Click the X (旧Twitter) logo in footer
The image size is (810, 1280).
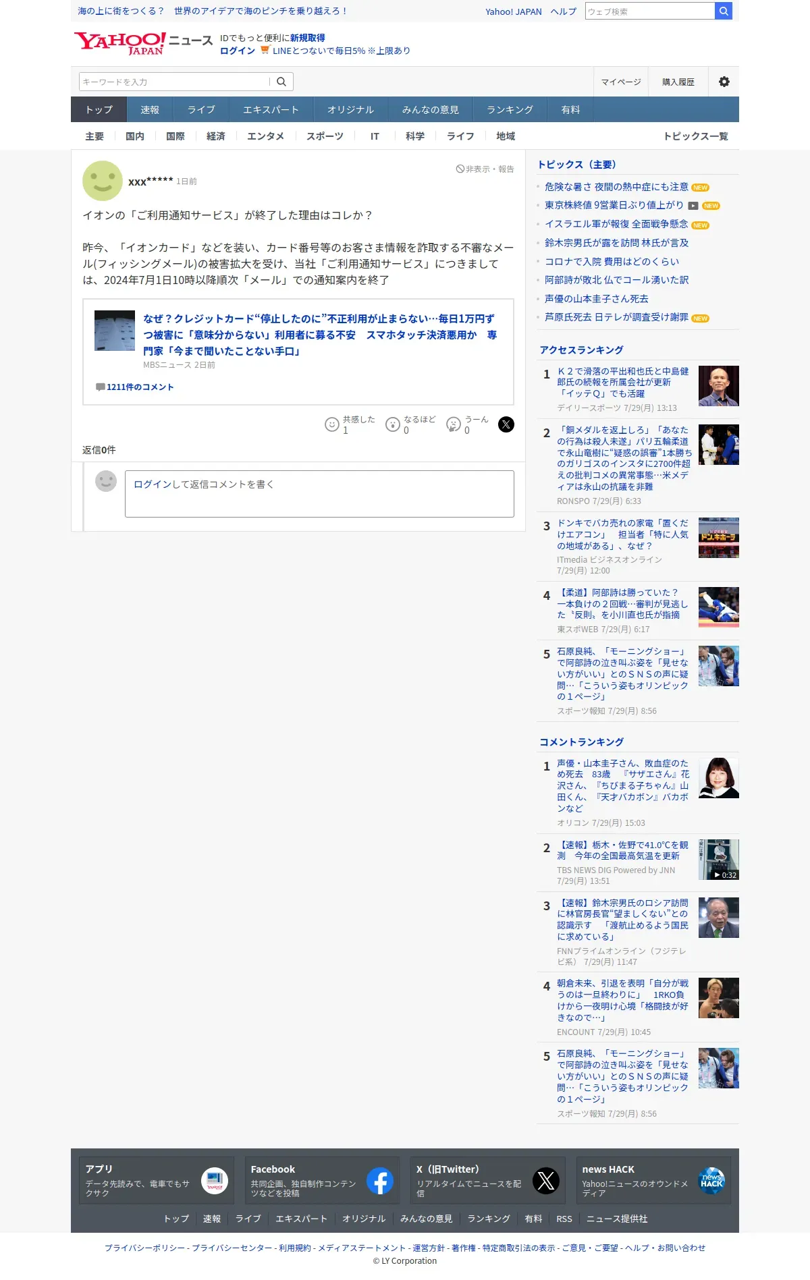coord(546,1181)
